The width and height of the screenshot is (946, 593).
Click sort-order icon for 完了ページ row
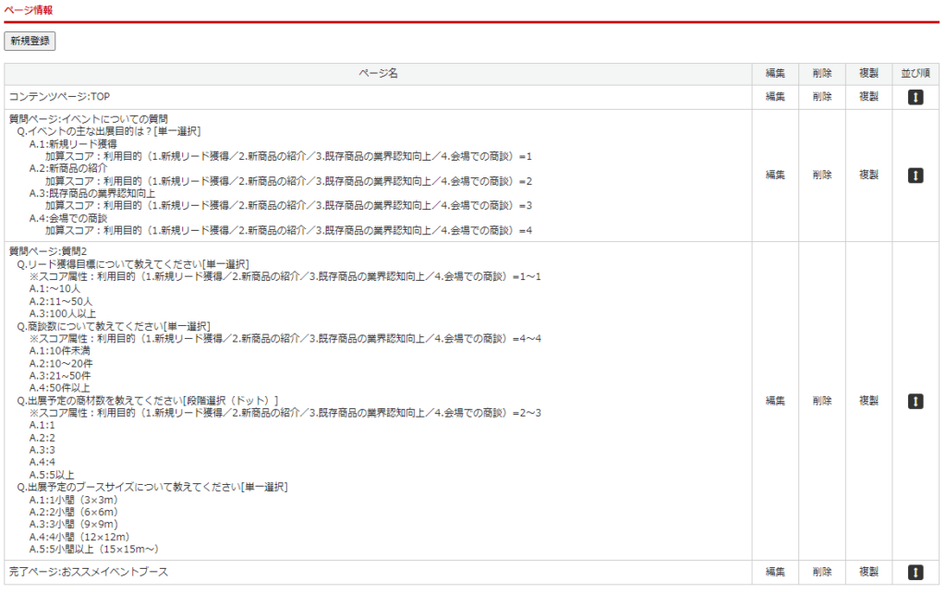[916, 573]
